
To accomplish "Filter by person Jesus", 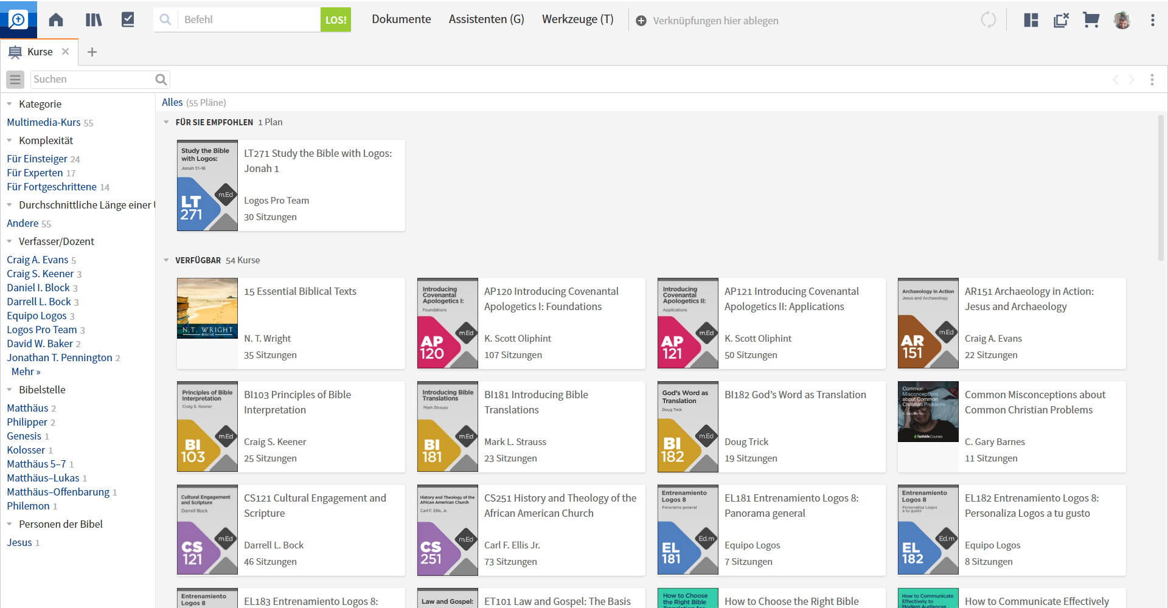I will click(19, 542).
